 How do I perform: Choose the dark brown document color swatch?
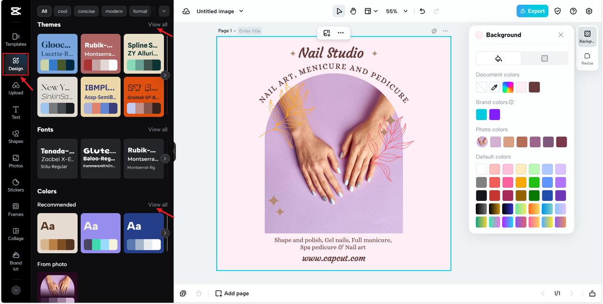tap(534, 87)
